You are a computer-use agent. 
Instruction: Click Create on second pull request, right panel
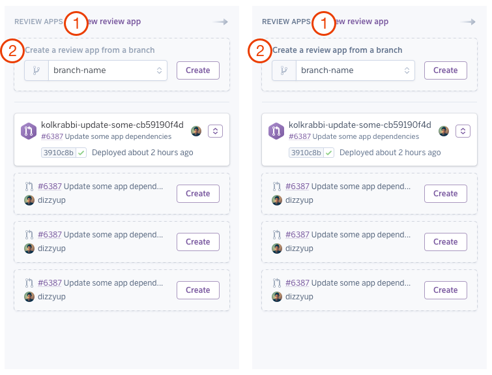coord(446,242)
